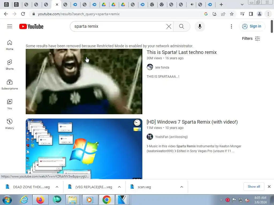
Task: Open Subscriptions in the sidebar
Action: click(10, 85)
